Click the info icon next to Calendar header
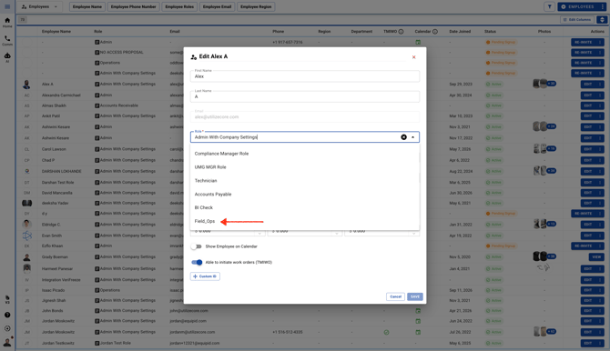 (435, 32)
